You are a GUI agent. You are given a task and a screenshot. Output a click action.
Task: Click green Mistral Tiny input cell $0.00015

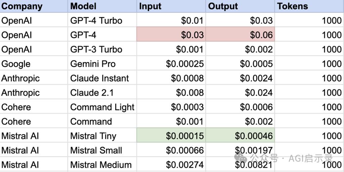pyautogui.click(x=171, y=135)
